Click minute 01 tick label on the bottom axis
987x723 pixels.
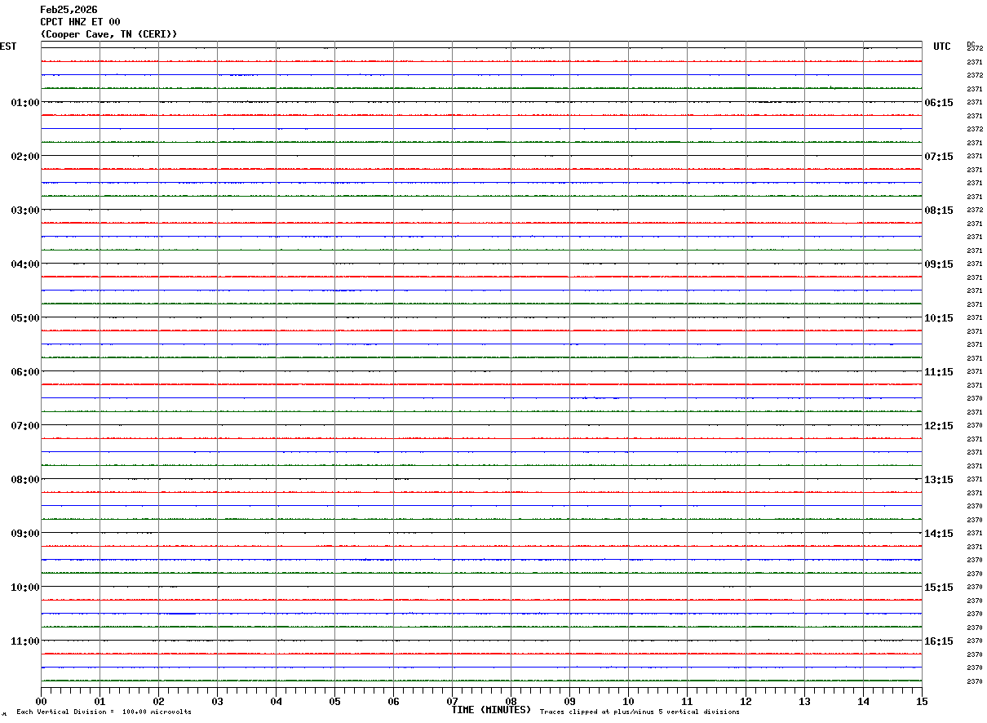(x=100, y=701)
